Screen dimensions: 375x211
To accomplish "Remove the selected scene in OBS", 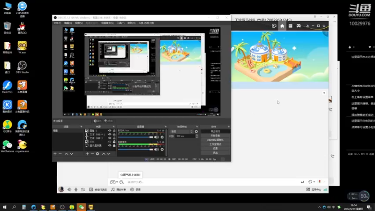I will point(60,154).
